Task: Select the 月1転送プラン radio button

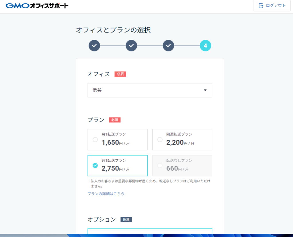Action: [95, 140]
